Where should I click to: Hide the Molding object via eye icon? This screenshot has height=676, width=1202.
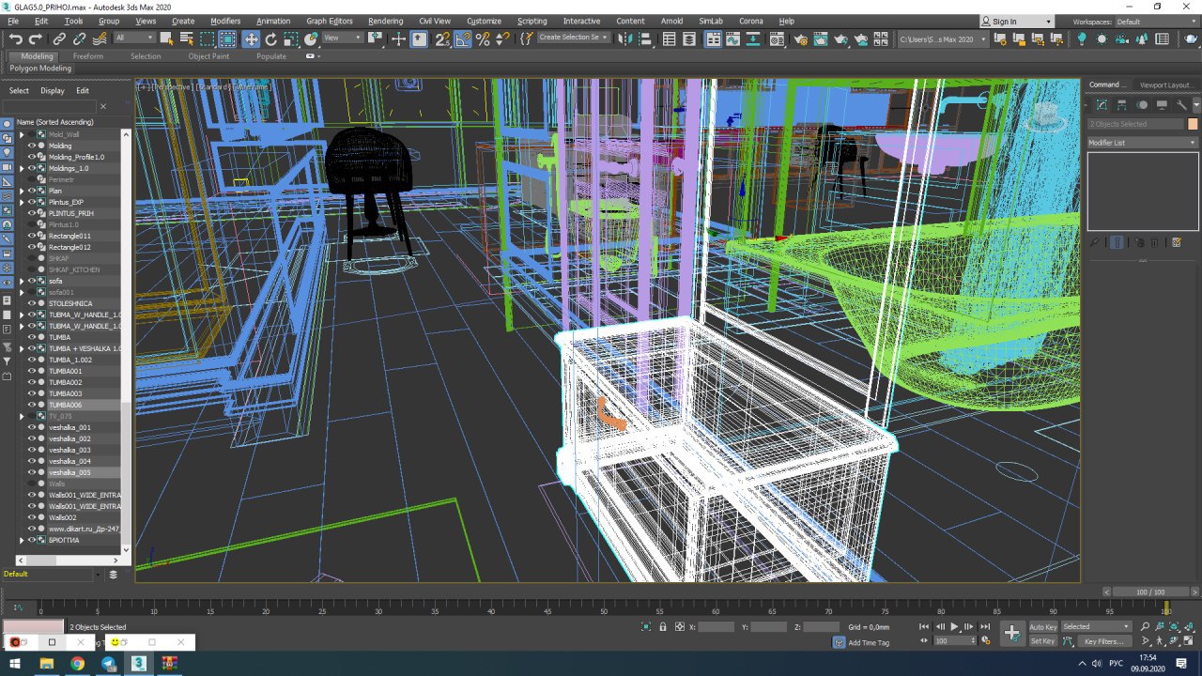pyautogui.click(x=31, y=146)
